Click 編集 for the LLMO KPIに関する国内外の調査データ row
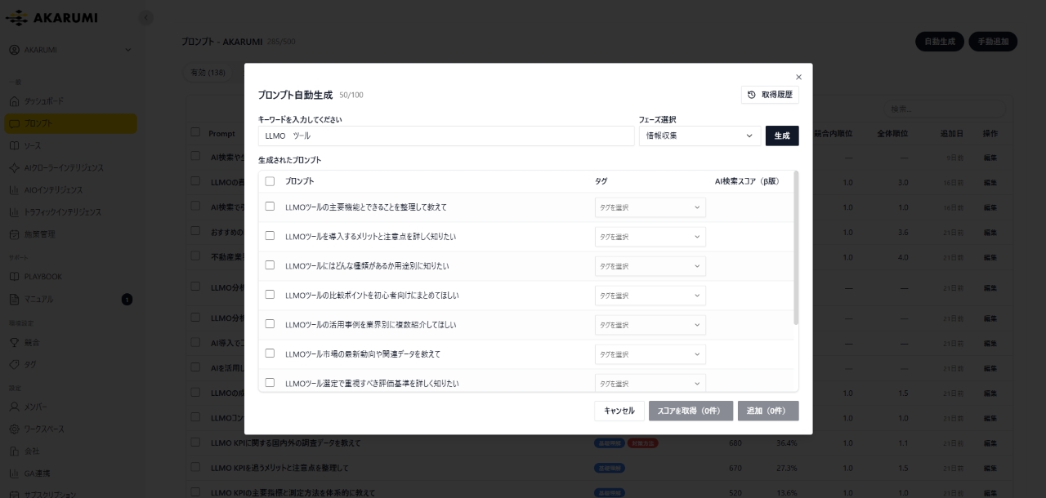Viewport: 1046px width, 498px height. tap(990, 443)
